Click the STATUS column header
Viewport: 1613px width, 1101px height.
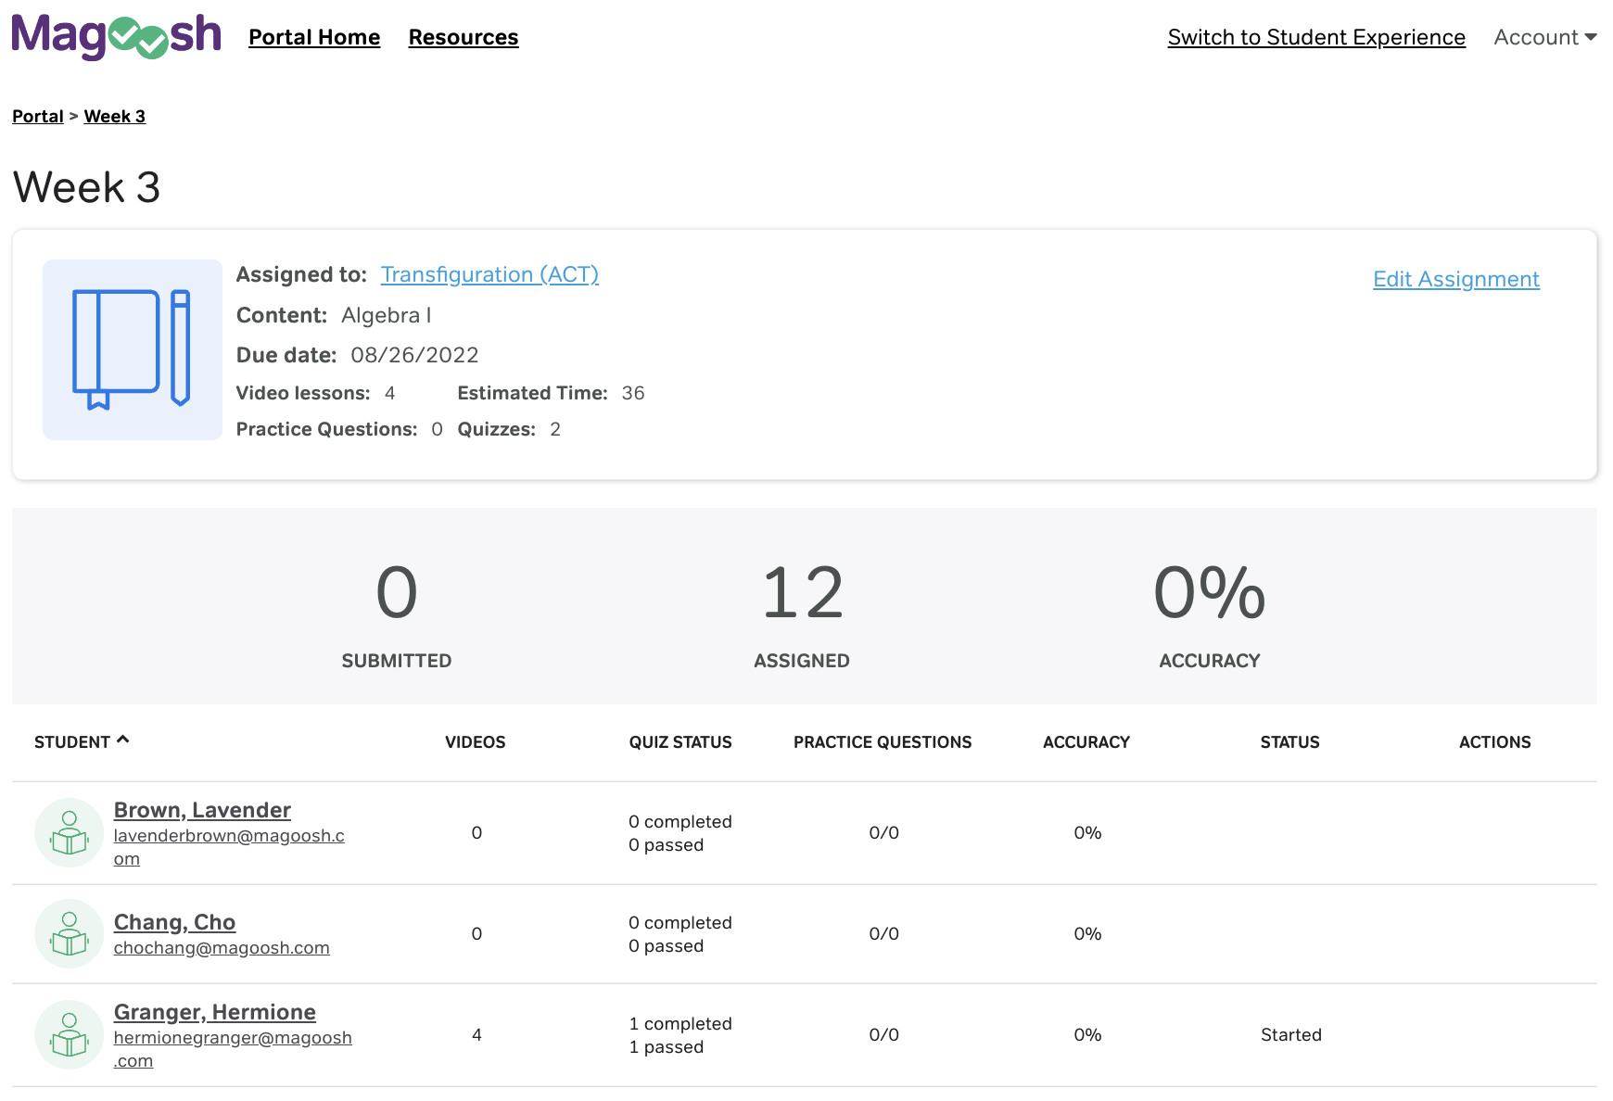[1289, 742]
